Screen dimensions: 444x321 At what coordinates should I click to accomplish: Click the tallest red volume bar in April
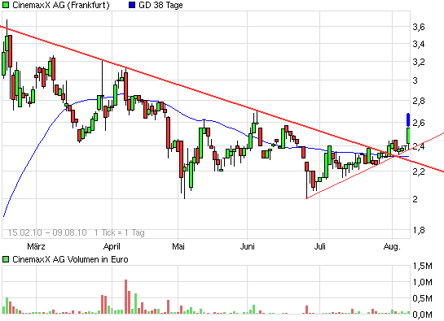click(x=126, y=297)
